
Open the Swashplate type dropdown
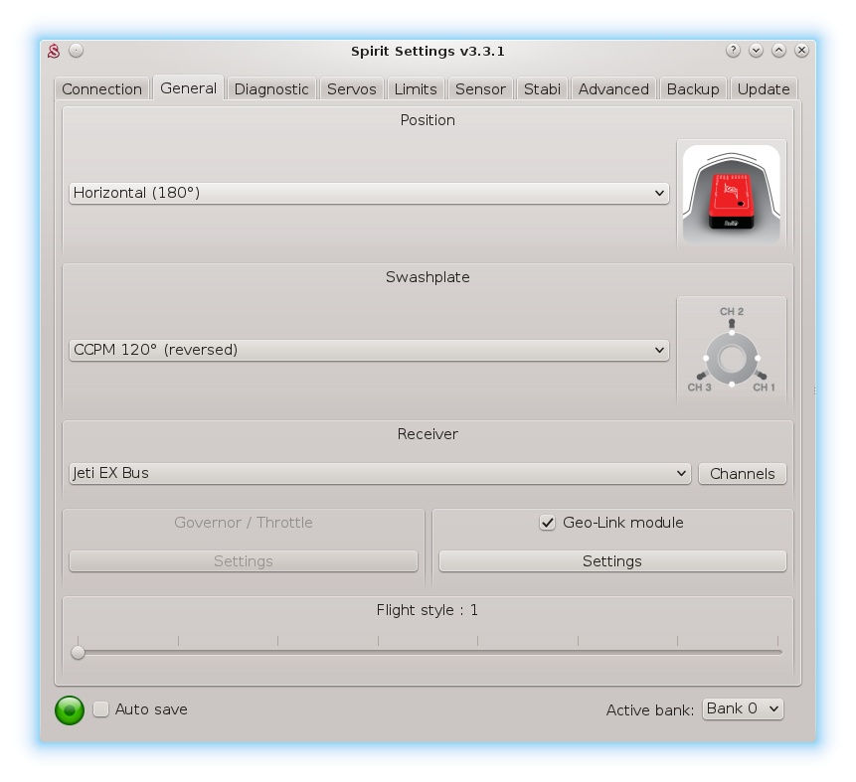[x=369, y=350]
